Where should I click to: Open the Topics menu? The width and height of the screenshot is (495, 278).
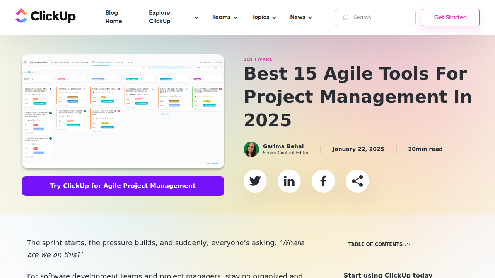[x=264, y=17]
